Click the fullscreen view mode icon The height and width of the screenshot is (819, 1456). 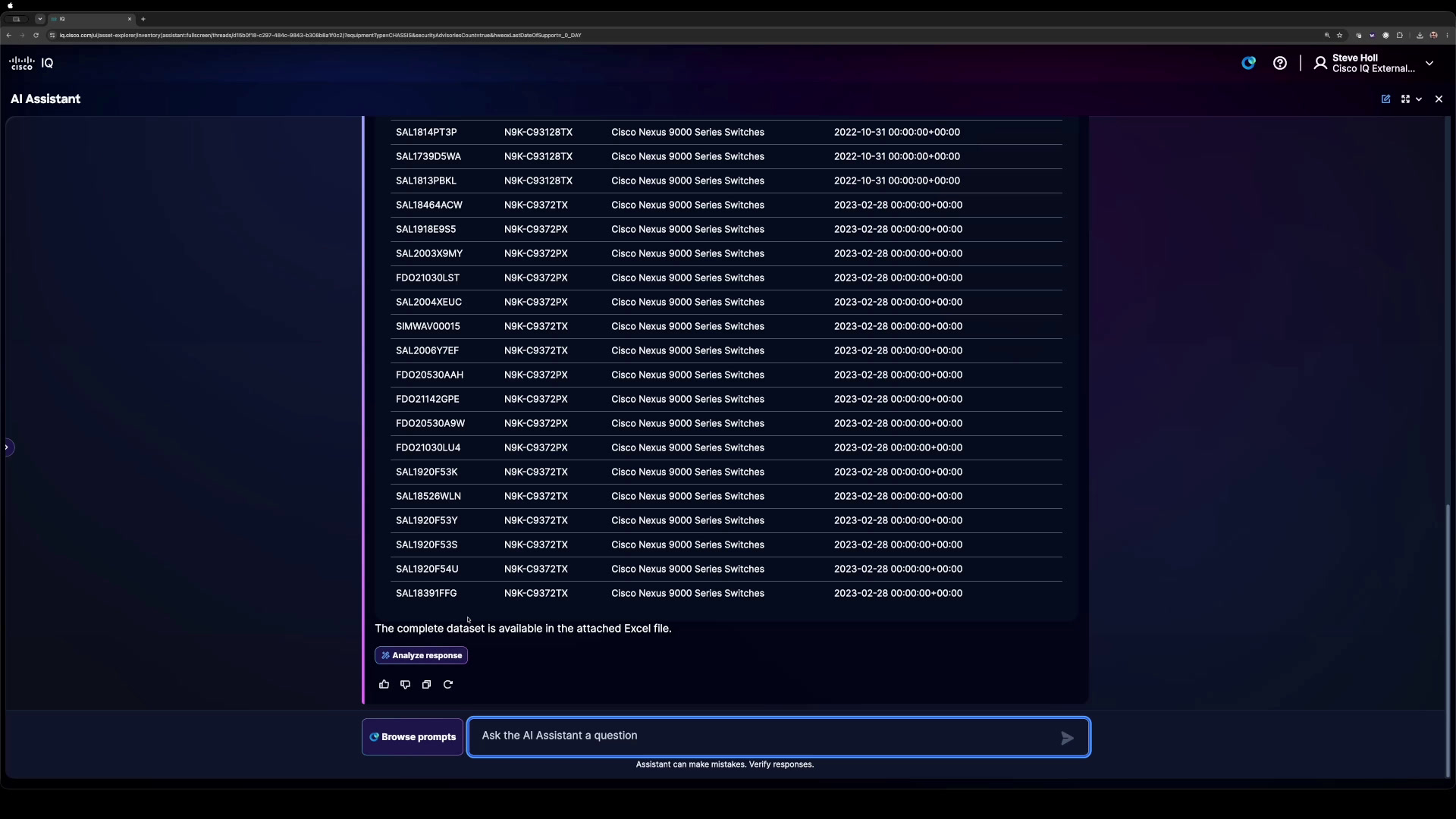point(1405,99)
